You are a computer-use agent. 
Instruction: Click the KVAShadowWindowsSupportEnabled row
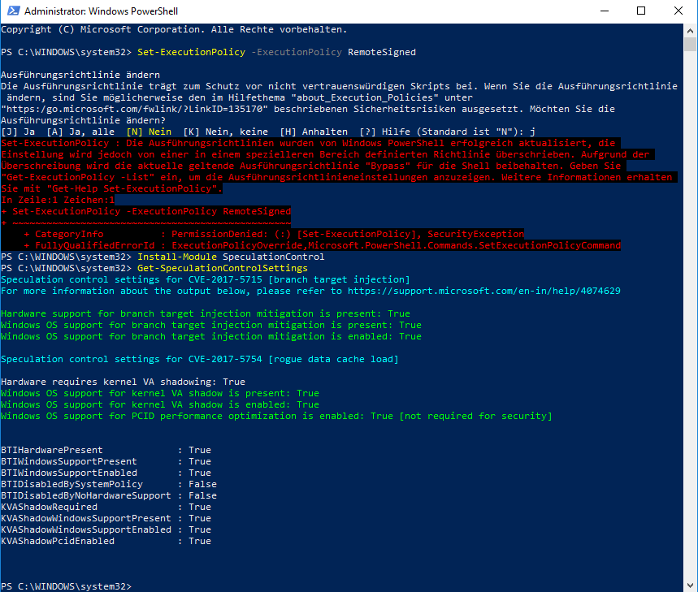pyautogui.click(x=106, y=529)
